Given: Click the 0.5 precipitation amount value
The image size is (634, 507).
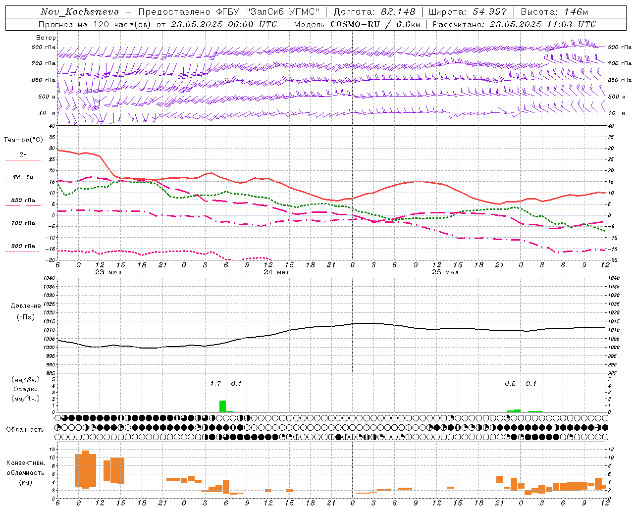Looking at the screenshot, I should pyautogui.click(x=510, y=383).
